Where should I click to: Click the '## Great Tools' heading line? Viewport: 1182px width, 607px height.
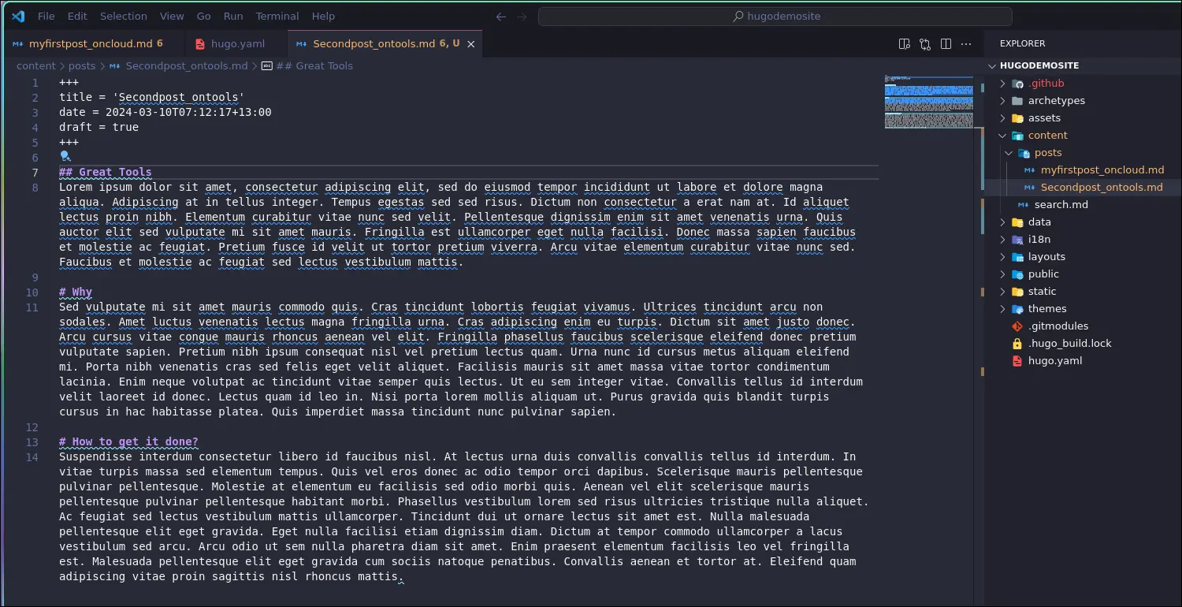(x=106, y=172)
